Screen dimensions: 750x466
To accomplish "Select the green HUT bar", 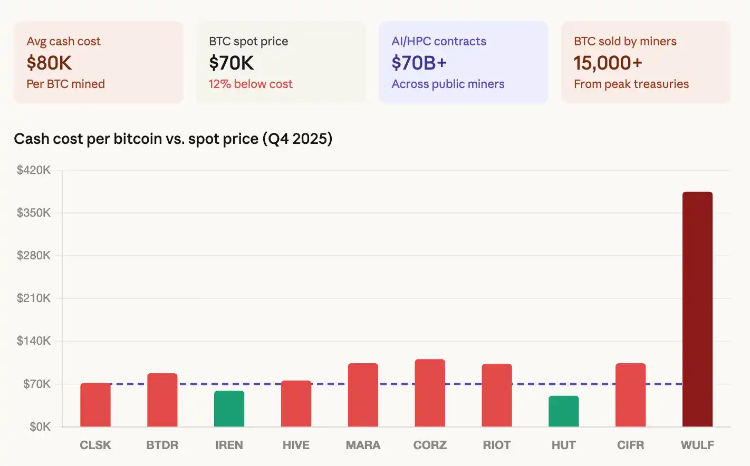I will (x=563, y=411).
